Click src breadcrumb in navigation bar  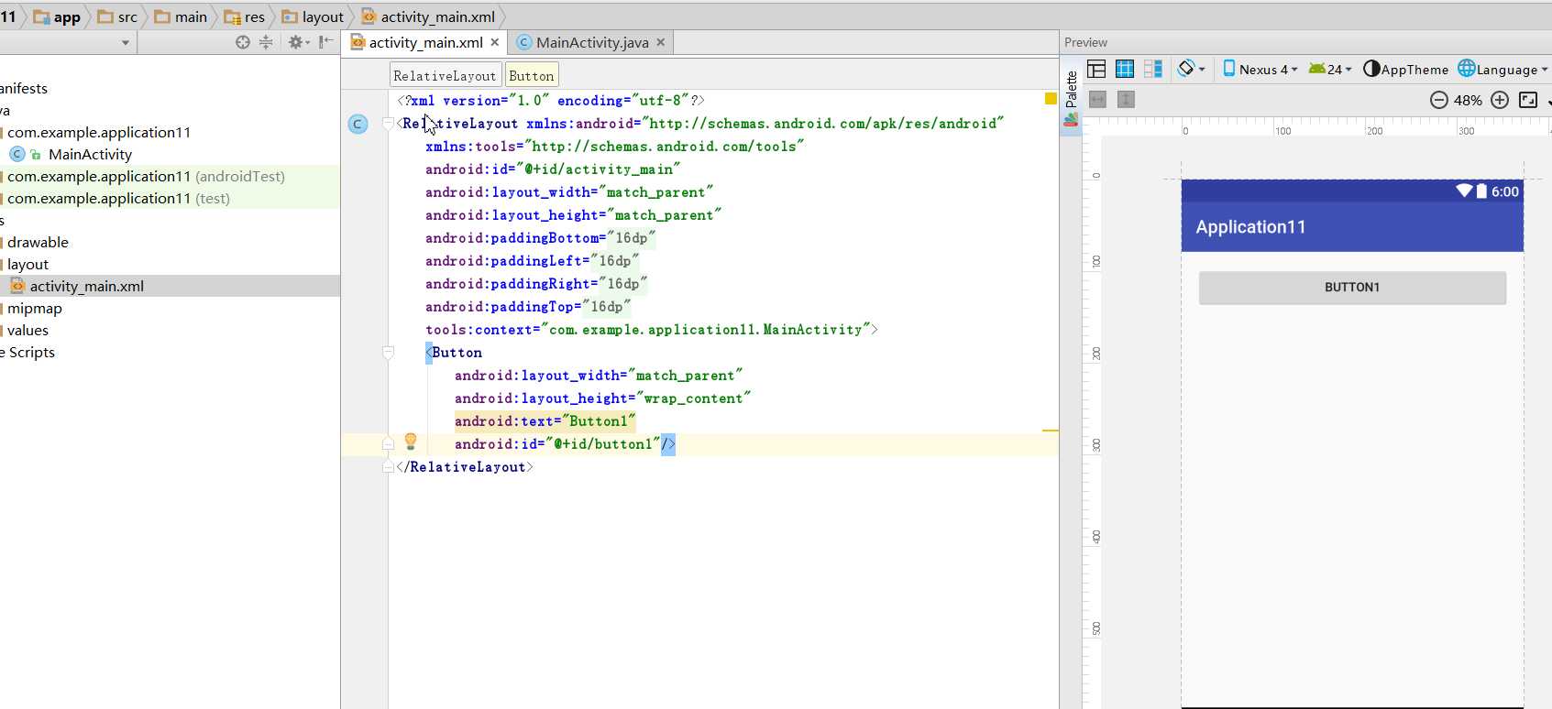pyautogui.click(x=117, y=16)
